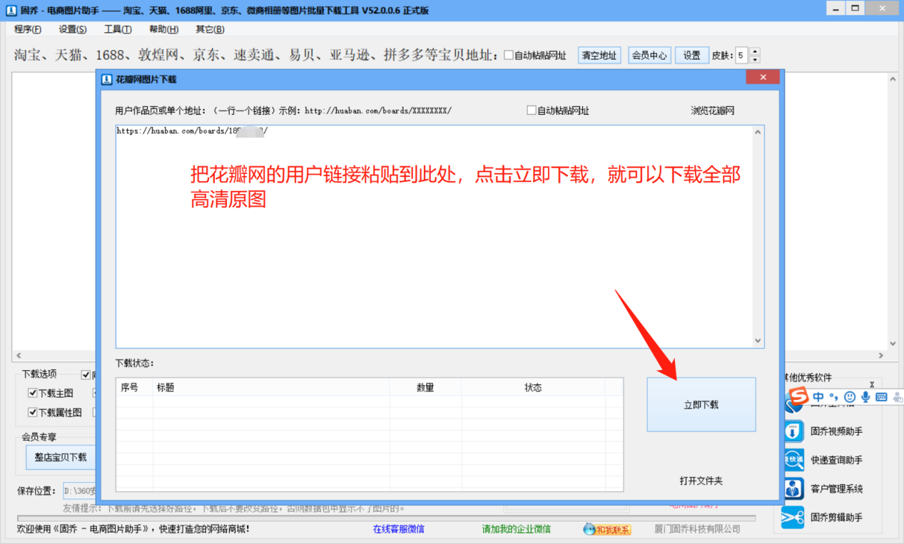
Task: Click the Sogou emoji smiley icon
Action: click(849, 397)
